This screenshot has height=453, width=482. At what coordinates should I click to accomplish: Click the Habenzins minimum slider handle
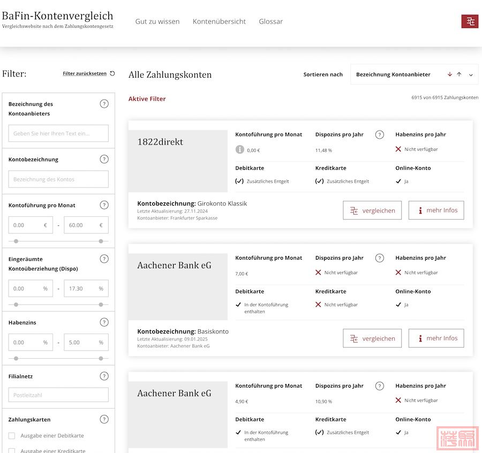point(16,358)
